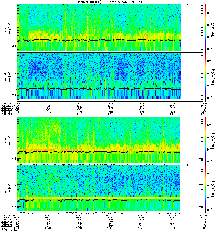Click the THC B-perpendicular panel colorbar
Viewport: 217px width, 232px height.
205,141
